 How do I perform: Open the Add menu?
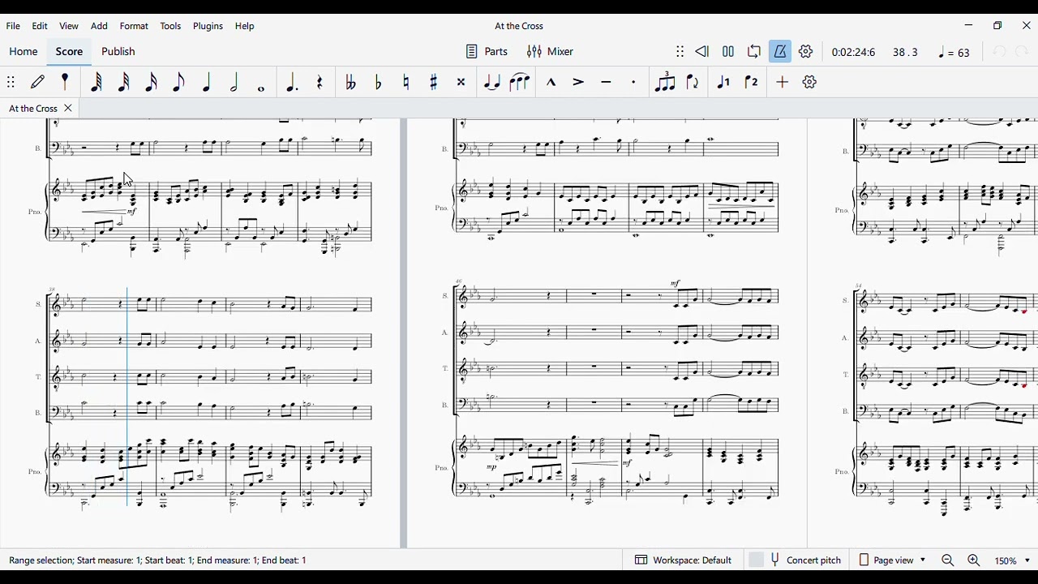[100, 26]
